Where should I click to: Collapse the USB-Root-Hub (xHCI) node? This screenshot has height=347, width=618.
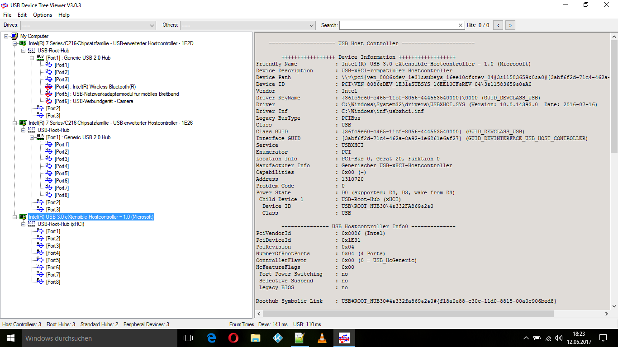(23, 224)
